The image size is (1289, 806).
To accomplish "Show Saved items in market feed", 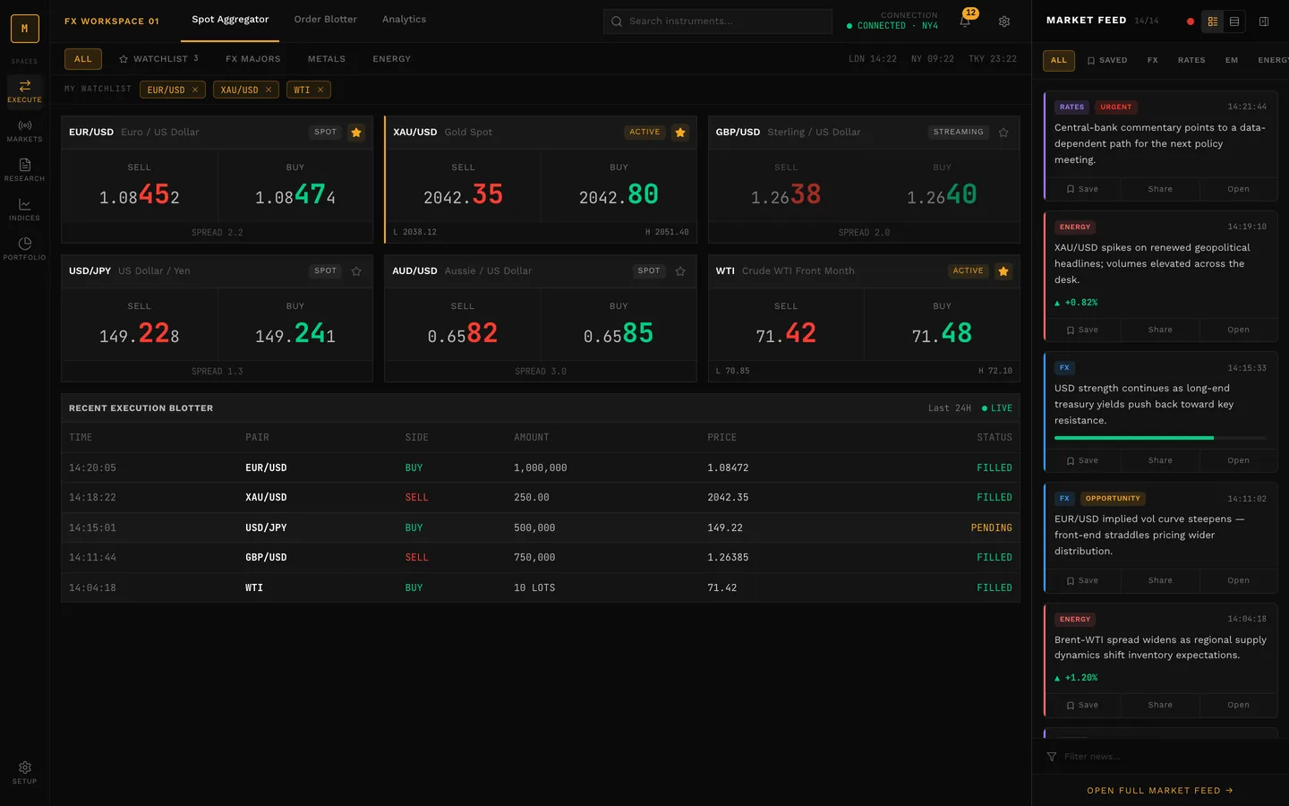I will 1107,61.
